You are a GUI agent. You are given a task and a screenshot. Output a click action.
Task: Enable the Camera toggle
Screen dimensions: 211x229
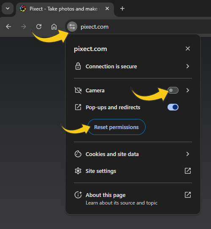click(x=173, y=90)
